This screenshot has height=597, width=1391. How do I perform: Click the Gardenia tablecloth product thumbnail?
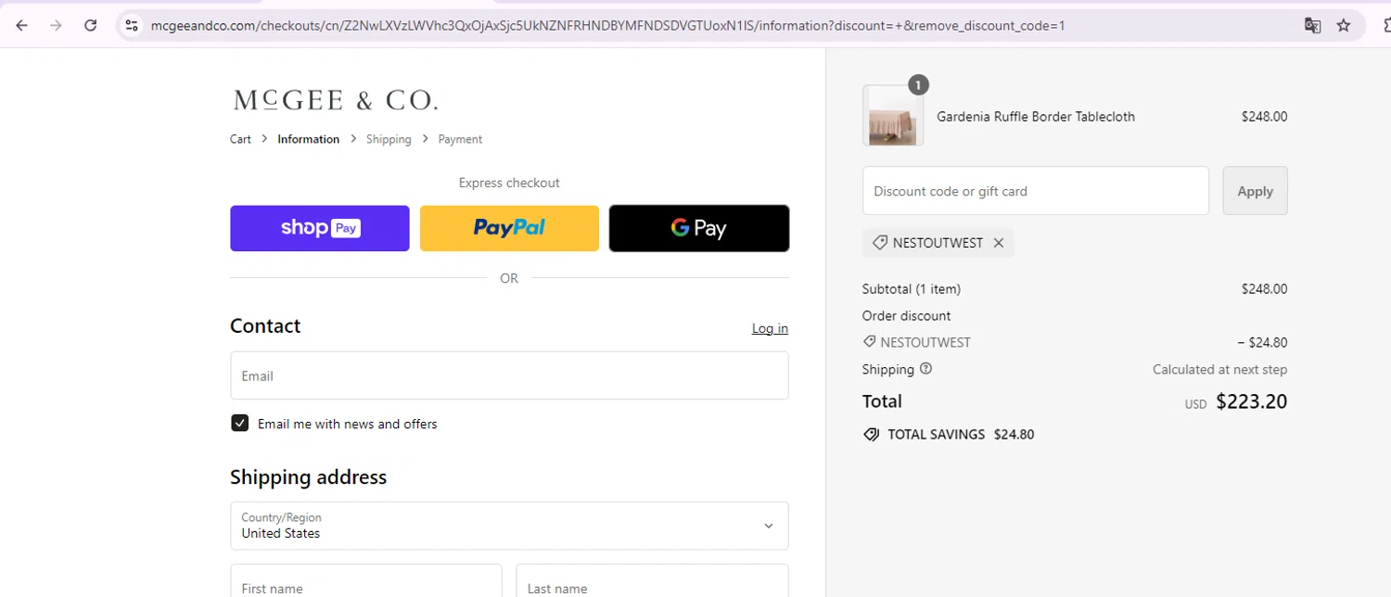[893, 116]
